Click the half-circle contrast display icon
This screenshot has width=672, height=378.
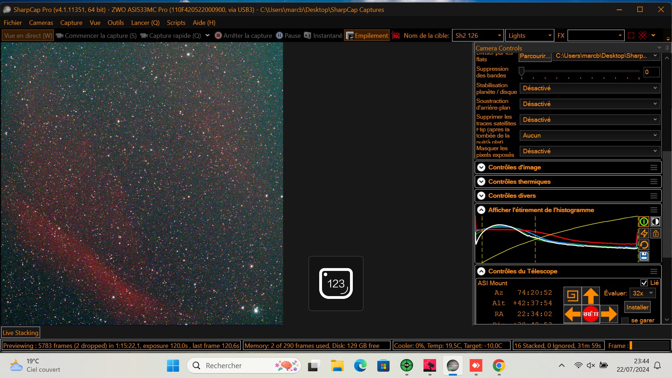coord(656,222)
